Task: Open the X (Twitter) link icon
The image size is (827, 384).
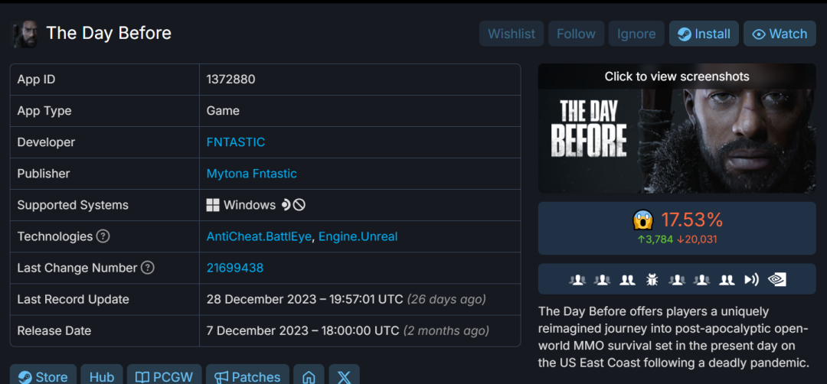Action: pyautogui.click(x=344, y=376)
